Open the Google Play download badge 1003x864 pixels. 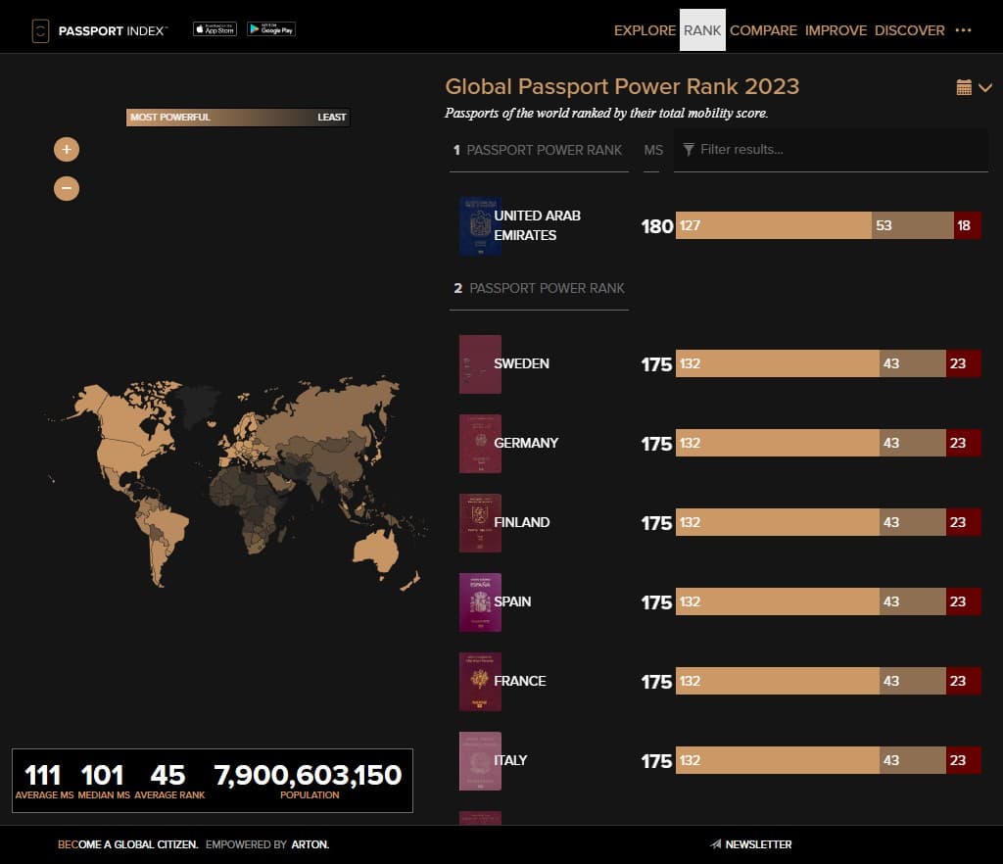pos(271,29)
